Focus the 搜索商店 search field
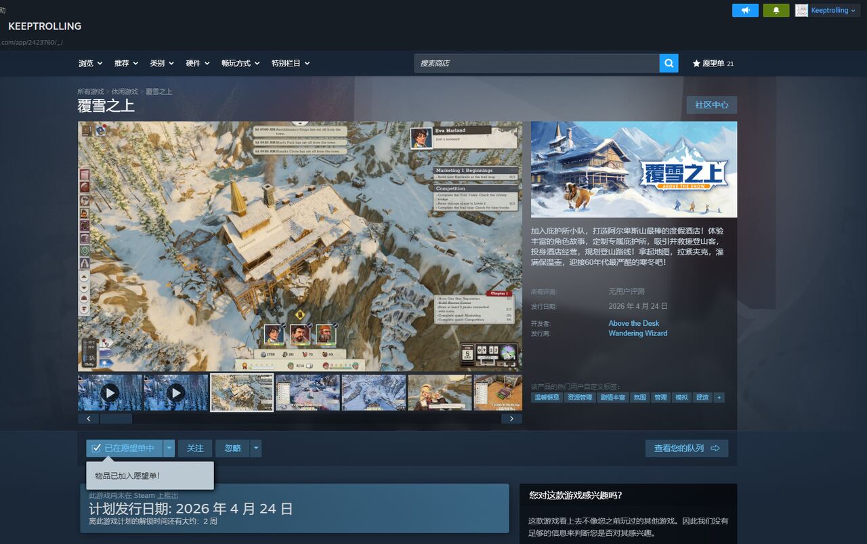The height and width of the screenshot is (544, 867). pos(537,63)
